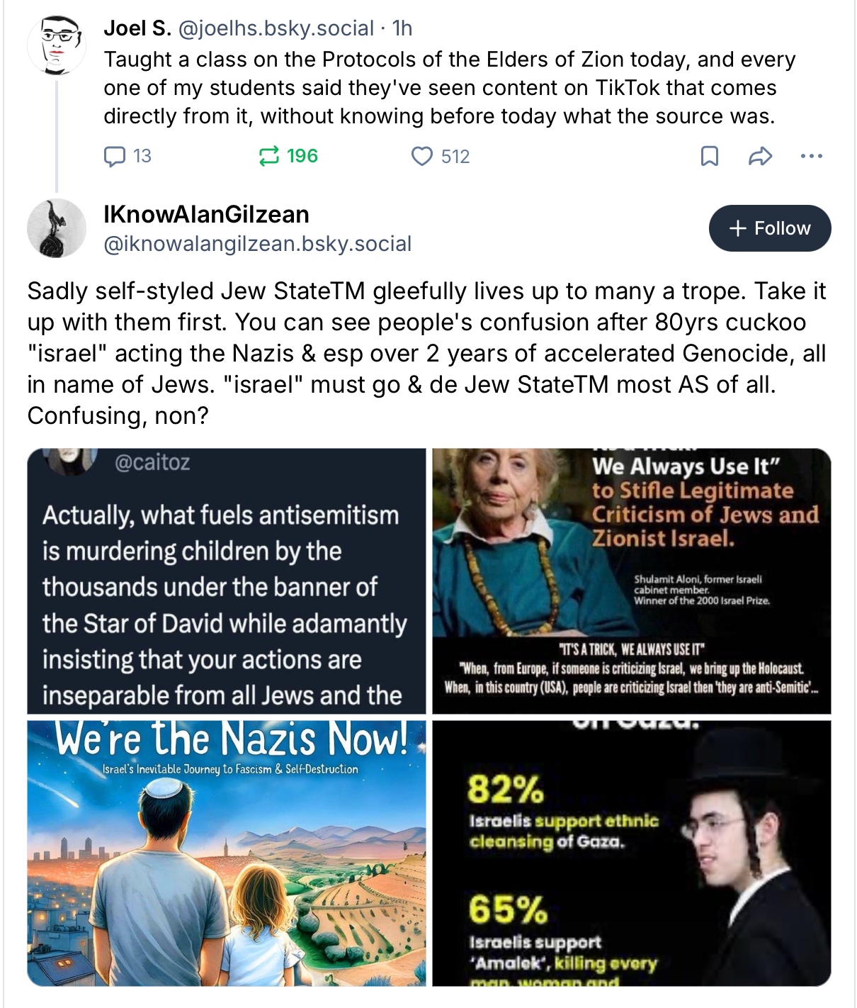Like Joel S.'s post with the heart
Screen dimensions: 857x1008
(422, 156)
